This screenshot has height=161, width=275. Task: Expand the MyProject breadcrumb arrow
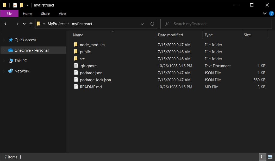pos(68,24)
